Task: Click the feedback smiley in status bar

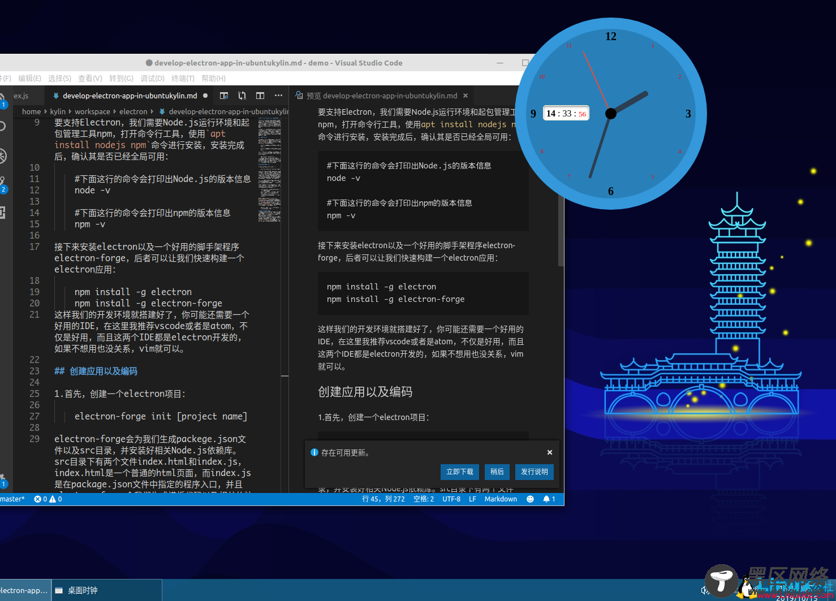Action: (x=530, y=499)
